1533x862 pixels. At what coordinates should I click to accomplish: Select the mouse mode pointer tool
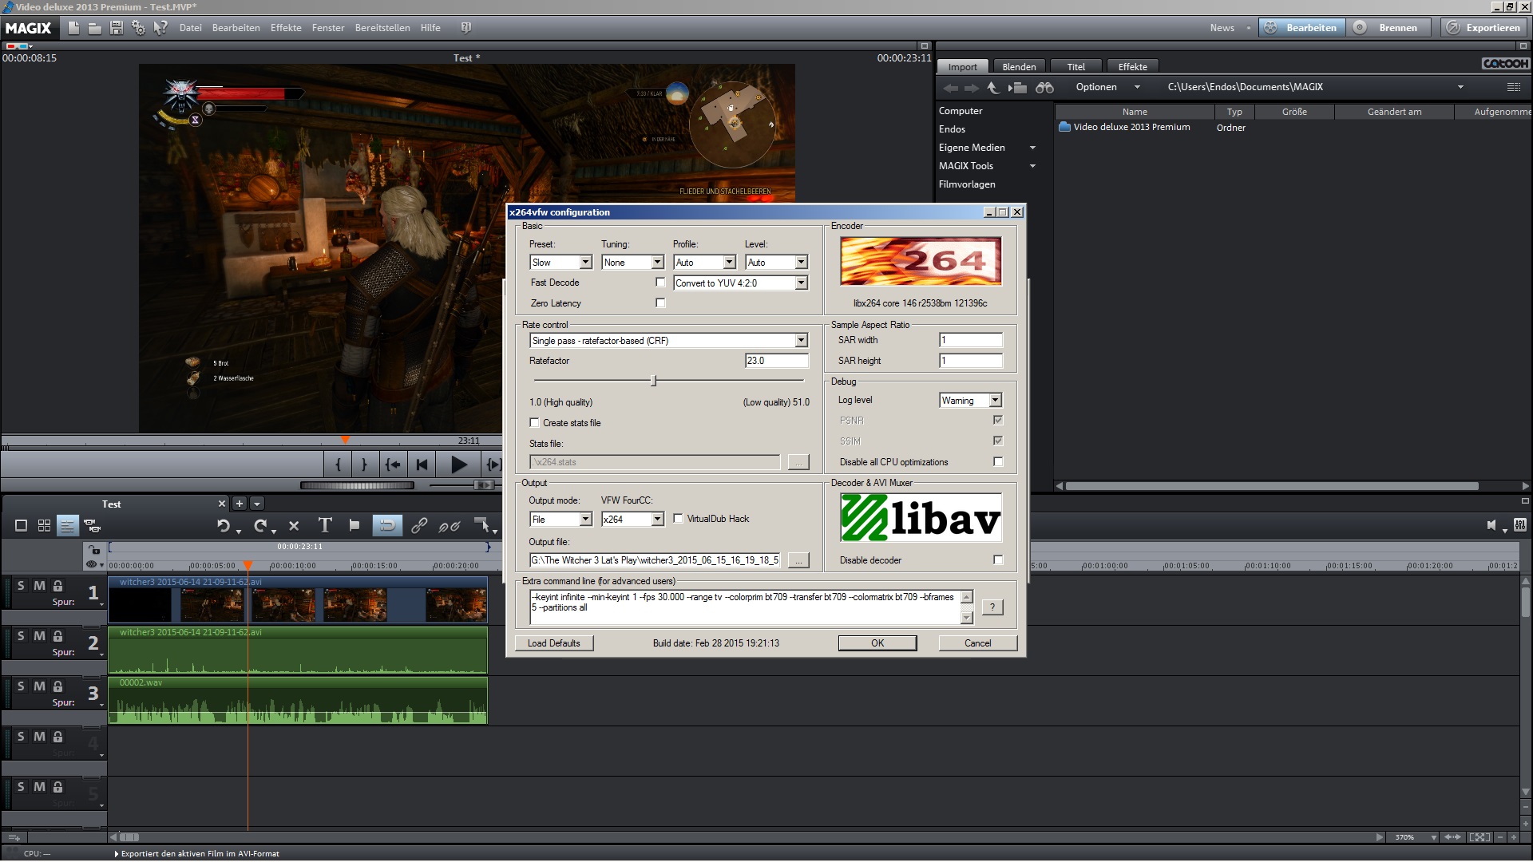(482, 524)
